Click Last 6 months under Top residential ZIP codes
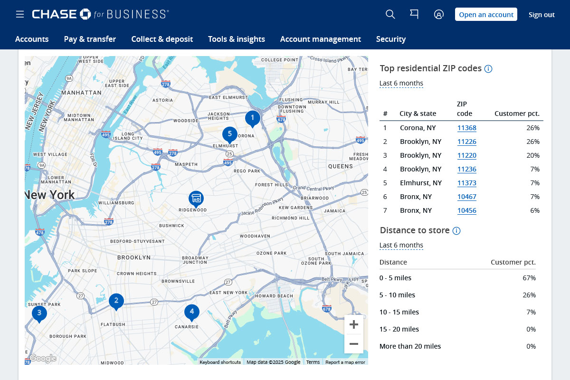This screenshot has width=570, height=380. pyautogui.click(x=401, y=83)
